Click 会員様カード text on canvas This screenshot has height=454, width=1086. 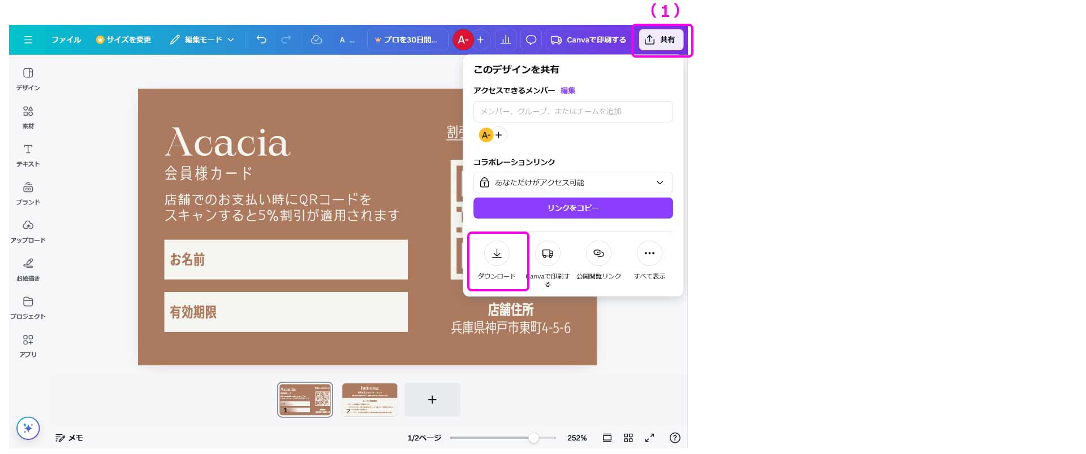coord(208,173)
